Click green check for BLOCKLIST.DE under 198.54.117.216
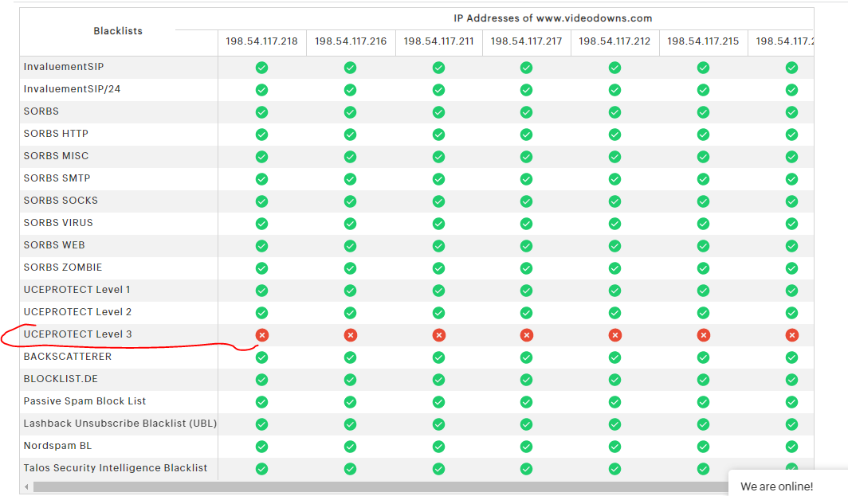This screenshot has height=496, width=848. 351,380
